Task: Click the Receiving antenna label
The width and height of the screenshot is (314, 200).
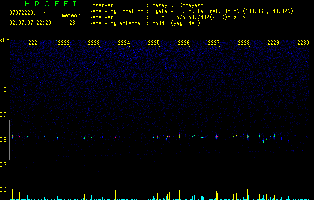Action: [115, 23]
